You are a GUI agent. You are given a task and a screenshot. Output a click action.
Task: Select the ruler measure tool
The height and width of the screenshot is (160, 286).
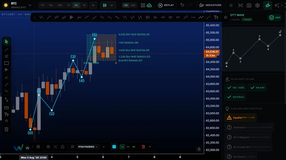(x=6, y=108)
